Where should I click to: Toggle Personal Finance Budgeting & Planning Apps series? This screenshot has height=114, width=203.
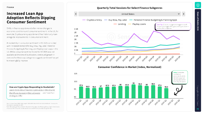coord(153,20)
